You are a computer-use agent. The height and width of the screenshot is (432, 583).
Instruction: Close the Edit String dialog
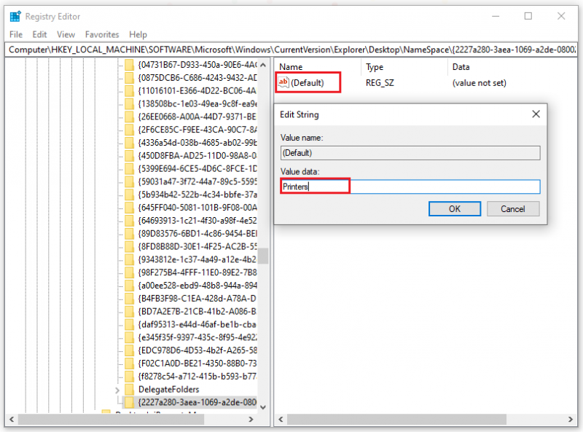(536, 114)
